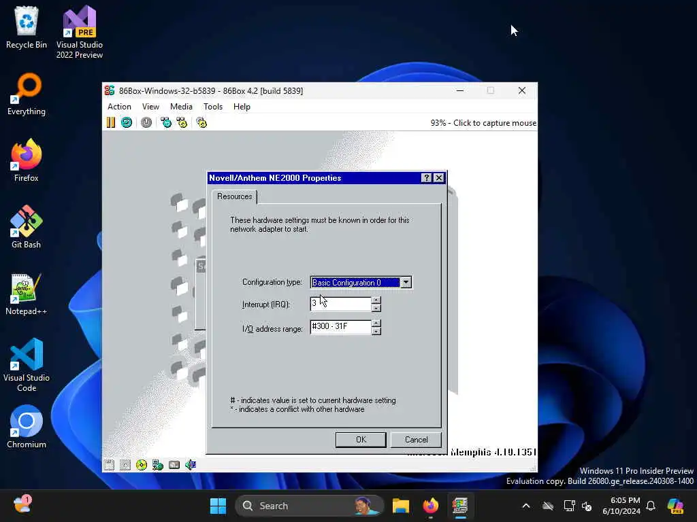Click the teal hard reset toolbar icon
This screenshot has width=697, height=522.
coord(127,122)
